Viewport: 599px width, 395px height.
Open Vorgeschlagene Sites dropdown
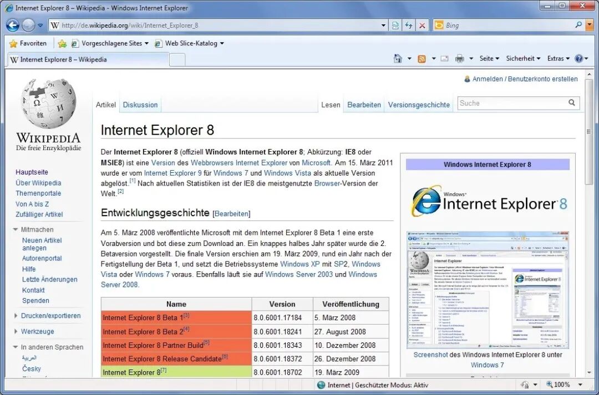coord(110,44)
